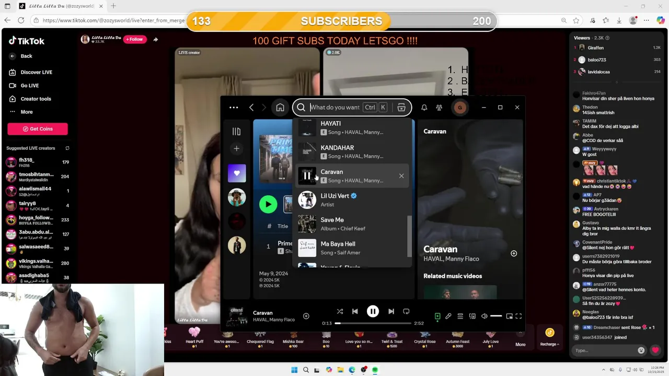Toggle repeat in Spotify player
Image resolution: width=669 pixels, height=376 pixels.
(x=406, y=311)
